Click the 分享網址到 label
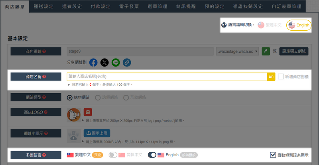 77,62
